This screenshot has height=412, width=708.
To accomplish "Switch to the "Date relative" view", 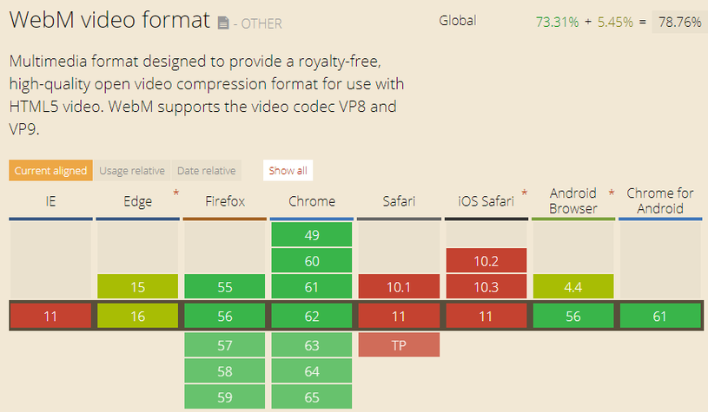I will pyautogui.click(x=206, y=171).
